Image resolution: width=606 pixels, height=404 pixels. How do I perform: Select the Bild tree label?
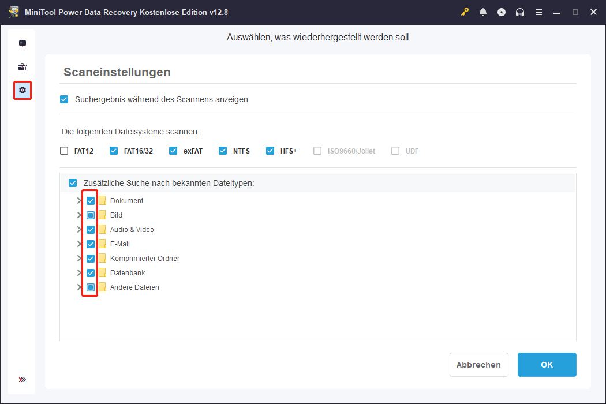pos(117,215)
